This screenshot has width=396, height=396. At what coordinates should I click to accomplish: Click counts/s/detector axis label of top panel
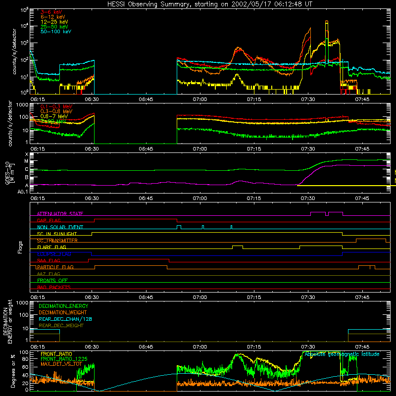(x=14, y=51)
